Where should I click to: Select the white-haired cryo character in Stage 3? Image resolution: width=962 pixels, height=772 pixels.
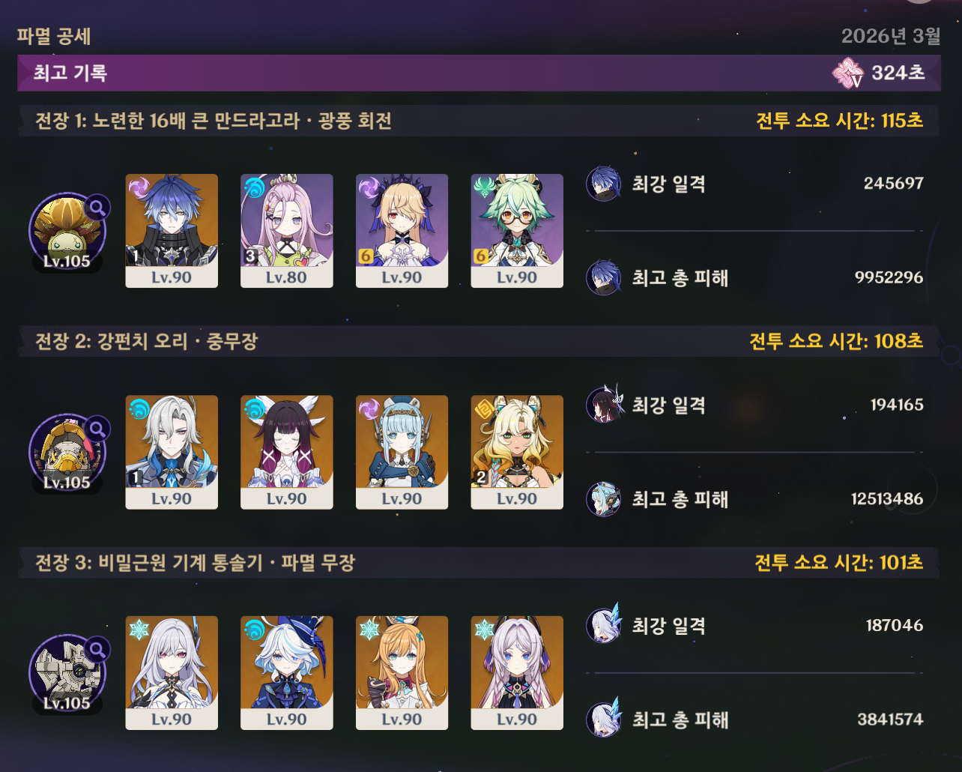click(x=172, y=673)
